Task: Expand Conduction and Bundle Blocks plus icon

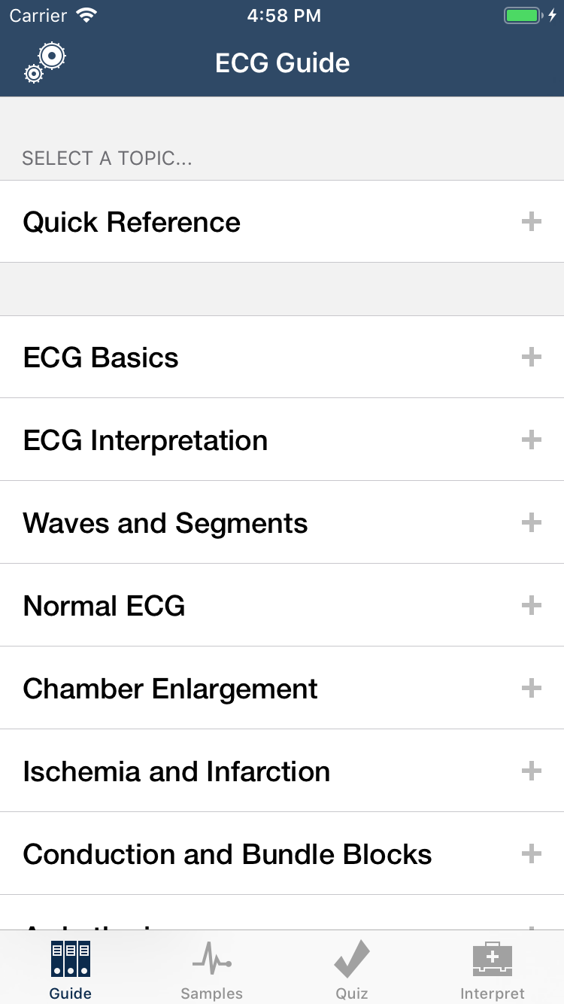Action: (x=532, y=853)
